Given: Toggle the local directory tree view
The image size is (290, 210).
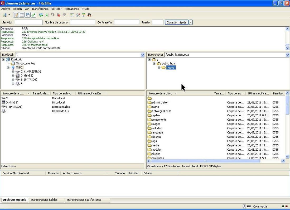Looking at the screenshot, I should [x=22, y=15].
